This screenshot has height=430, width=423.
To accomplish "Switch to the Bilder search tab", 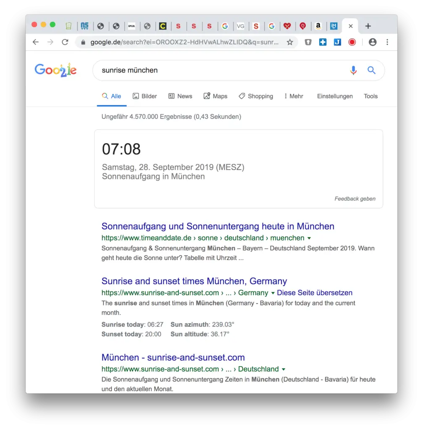I will [x=145, y=96].
